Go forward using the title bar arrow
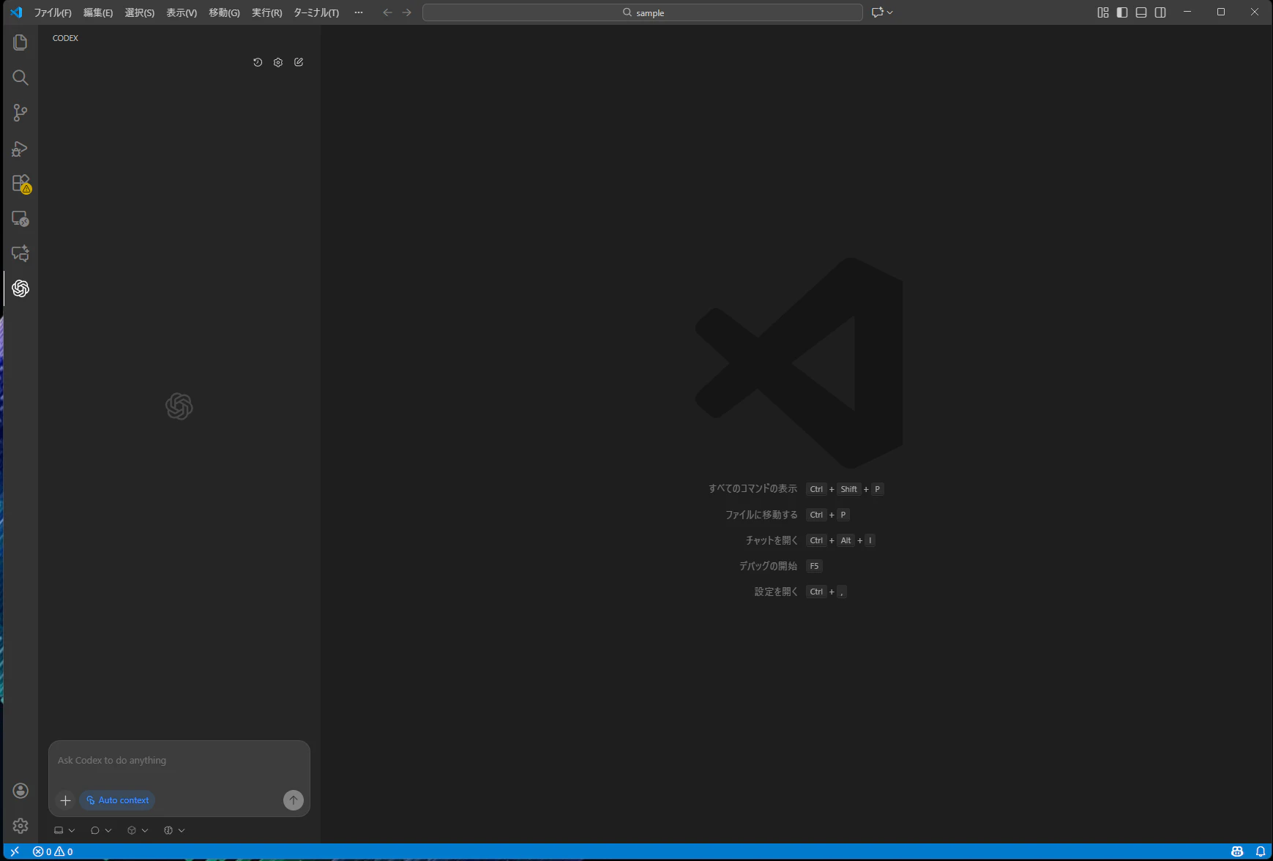 point(407,12)
